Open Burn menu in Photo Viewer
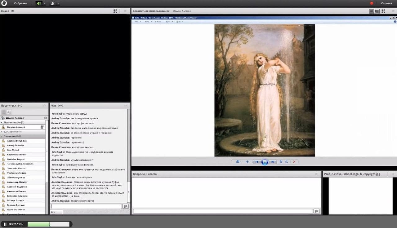This screenshot has width=397, height=228. pyautogui.click(x=168, y=22)
